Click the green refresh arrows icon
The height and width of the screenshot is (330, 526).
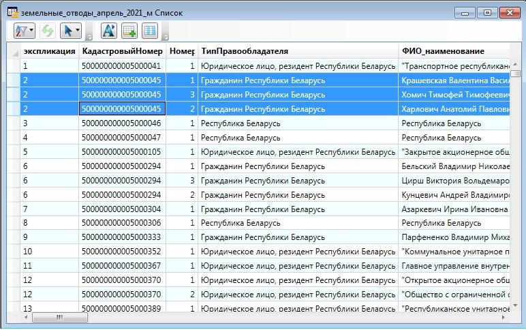click(47, 31)
